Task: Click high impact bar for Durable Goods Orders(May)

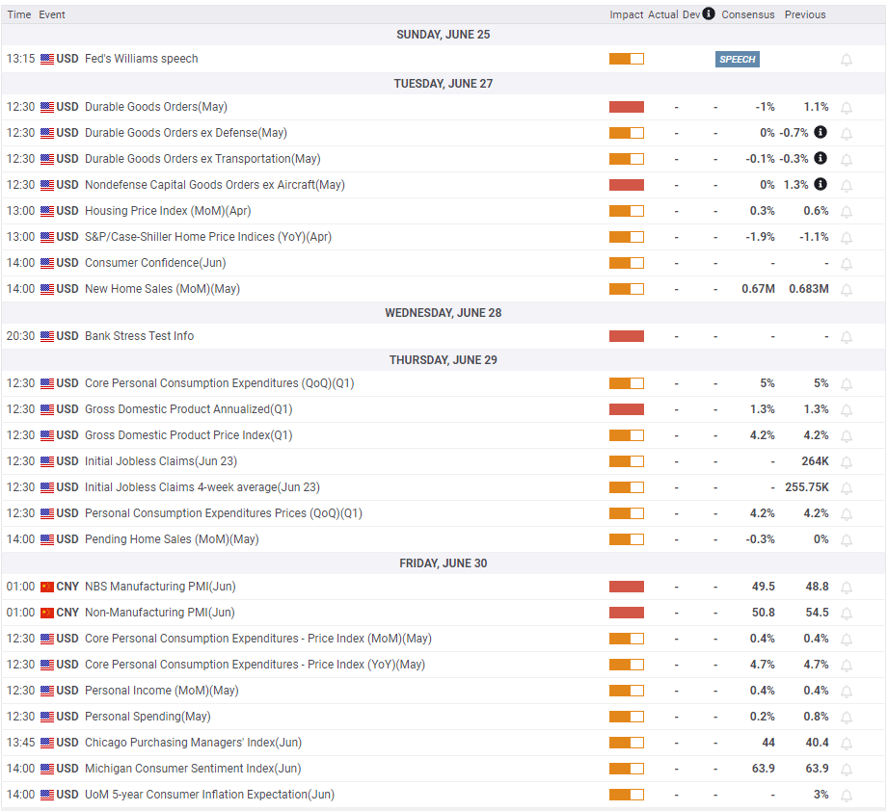Action: click(x=627, y=107)
